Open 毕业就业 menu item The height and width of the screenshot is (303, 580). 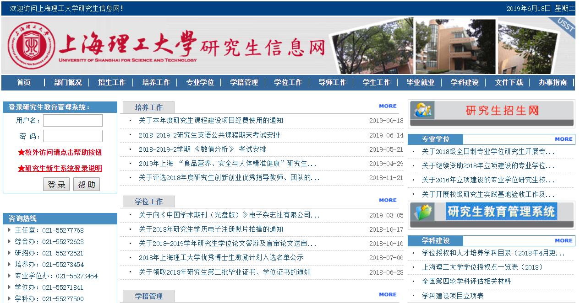click(x=421, y=83)
